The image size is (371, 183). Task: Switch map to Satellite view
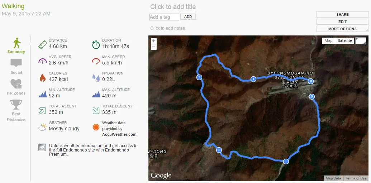click(345, 40)
